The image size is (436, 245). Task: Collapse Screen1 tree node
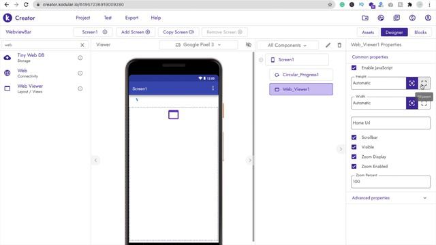[261, 60]
